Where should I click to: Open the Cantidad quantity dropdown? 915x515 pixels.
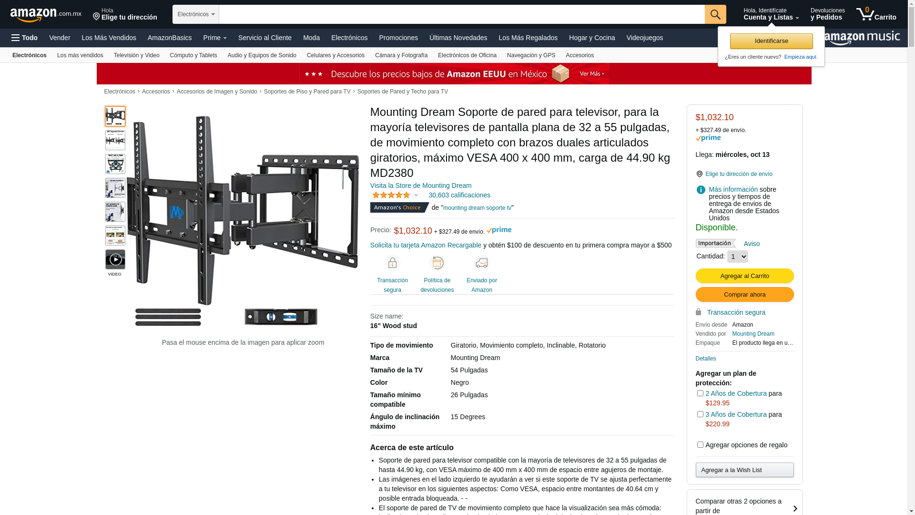737,257
